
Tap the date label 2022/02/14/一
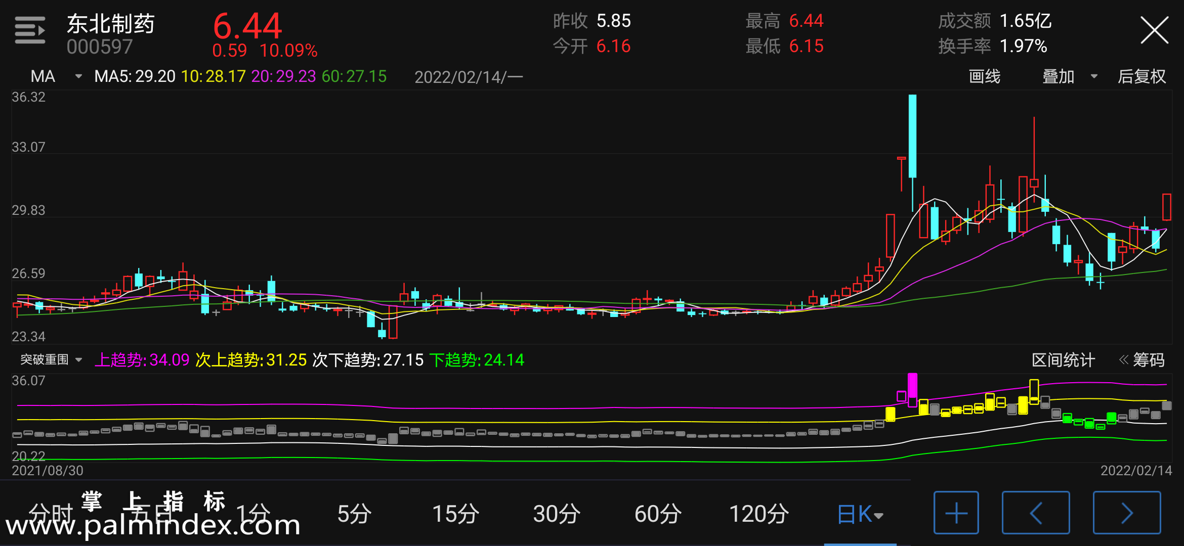469,77
